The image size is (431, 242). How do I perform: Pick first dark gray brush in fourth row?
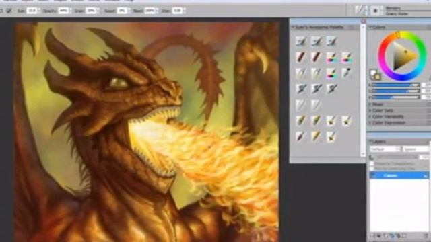301,89
